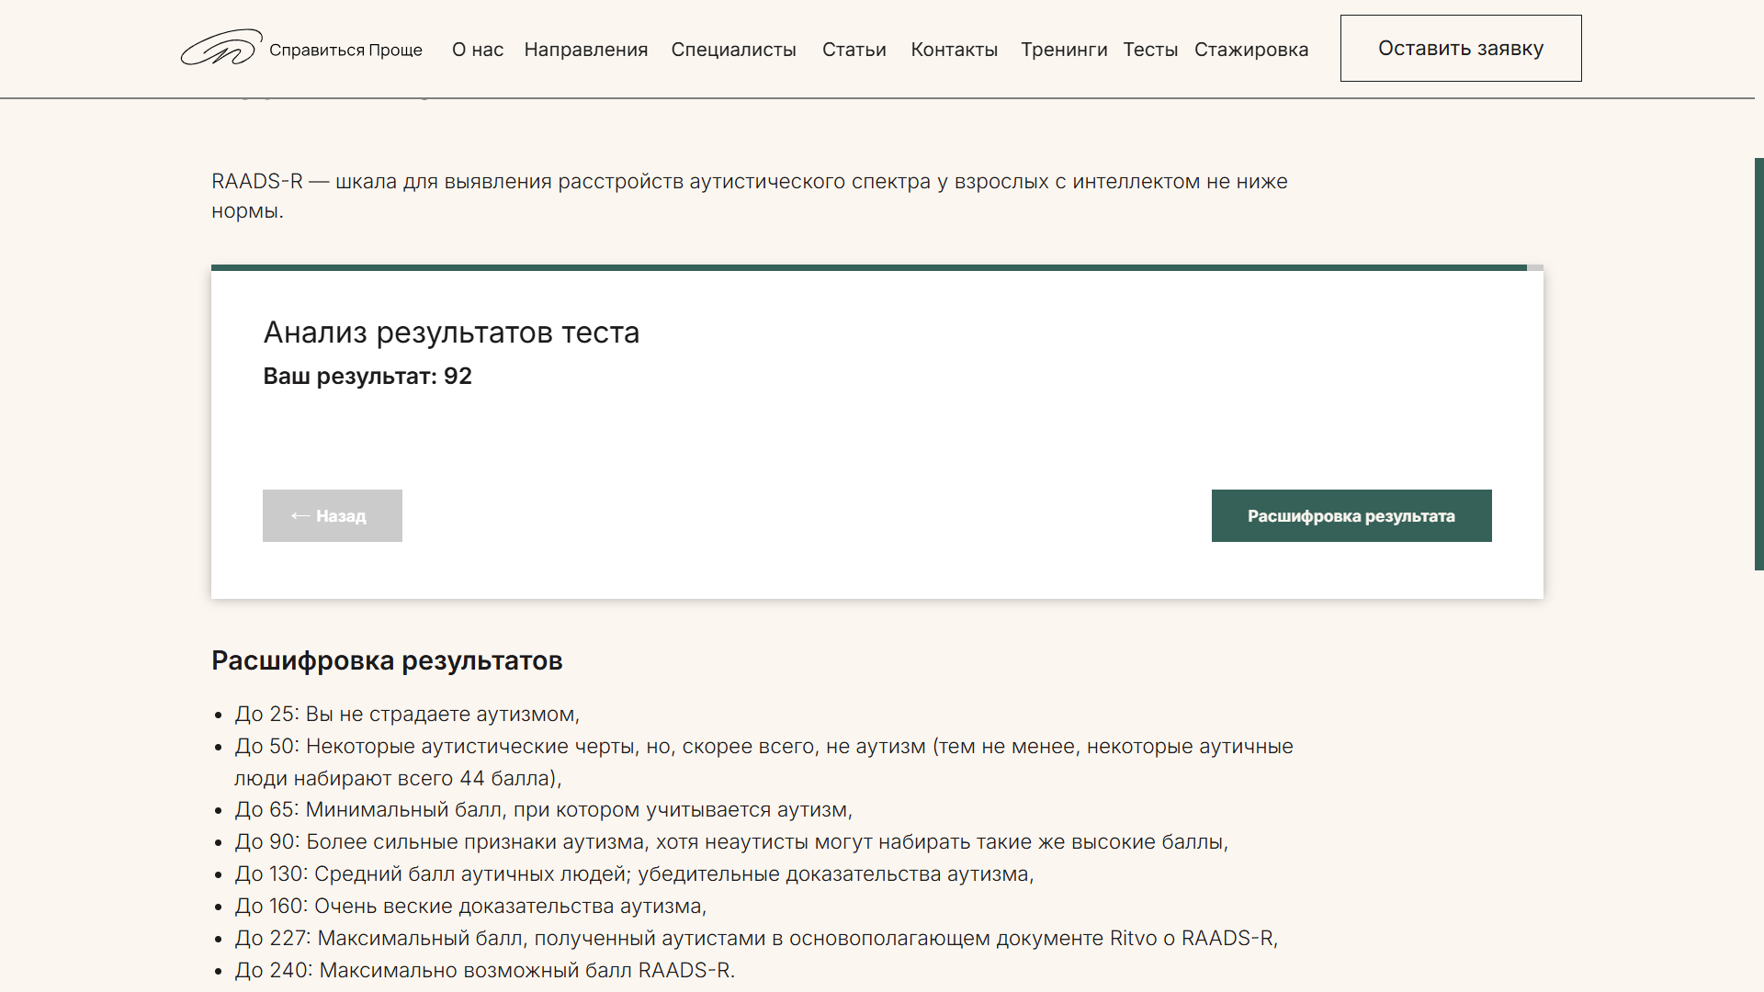Click the Ваш результат: 92 text
Viewport: 1764px width, 992px height.
(x=367, y=377)
